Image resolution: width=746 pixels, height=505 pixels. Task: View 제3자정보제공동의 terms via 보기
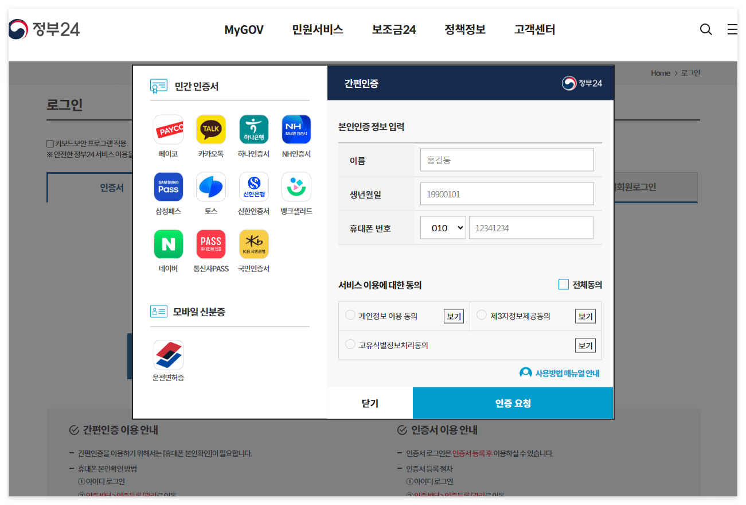[585, 316]
